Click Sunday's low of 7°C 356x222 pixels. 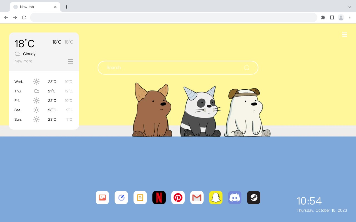point(69,119)
